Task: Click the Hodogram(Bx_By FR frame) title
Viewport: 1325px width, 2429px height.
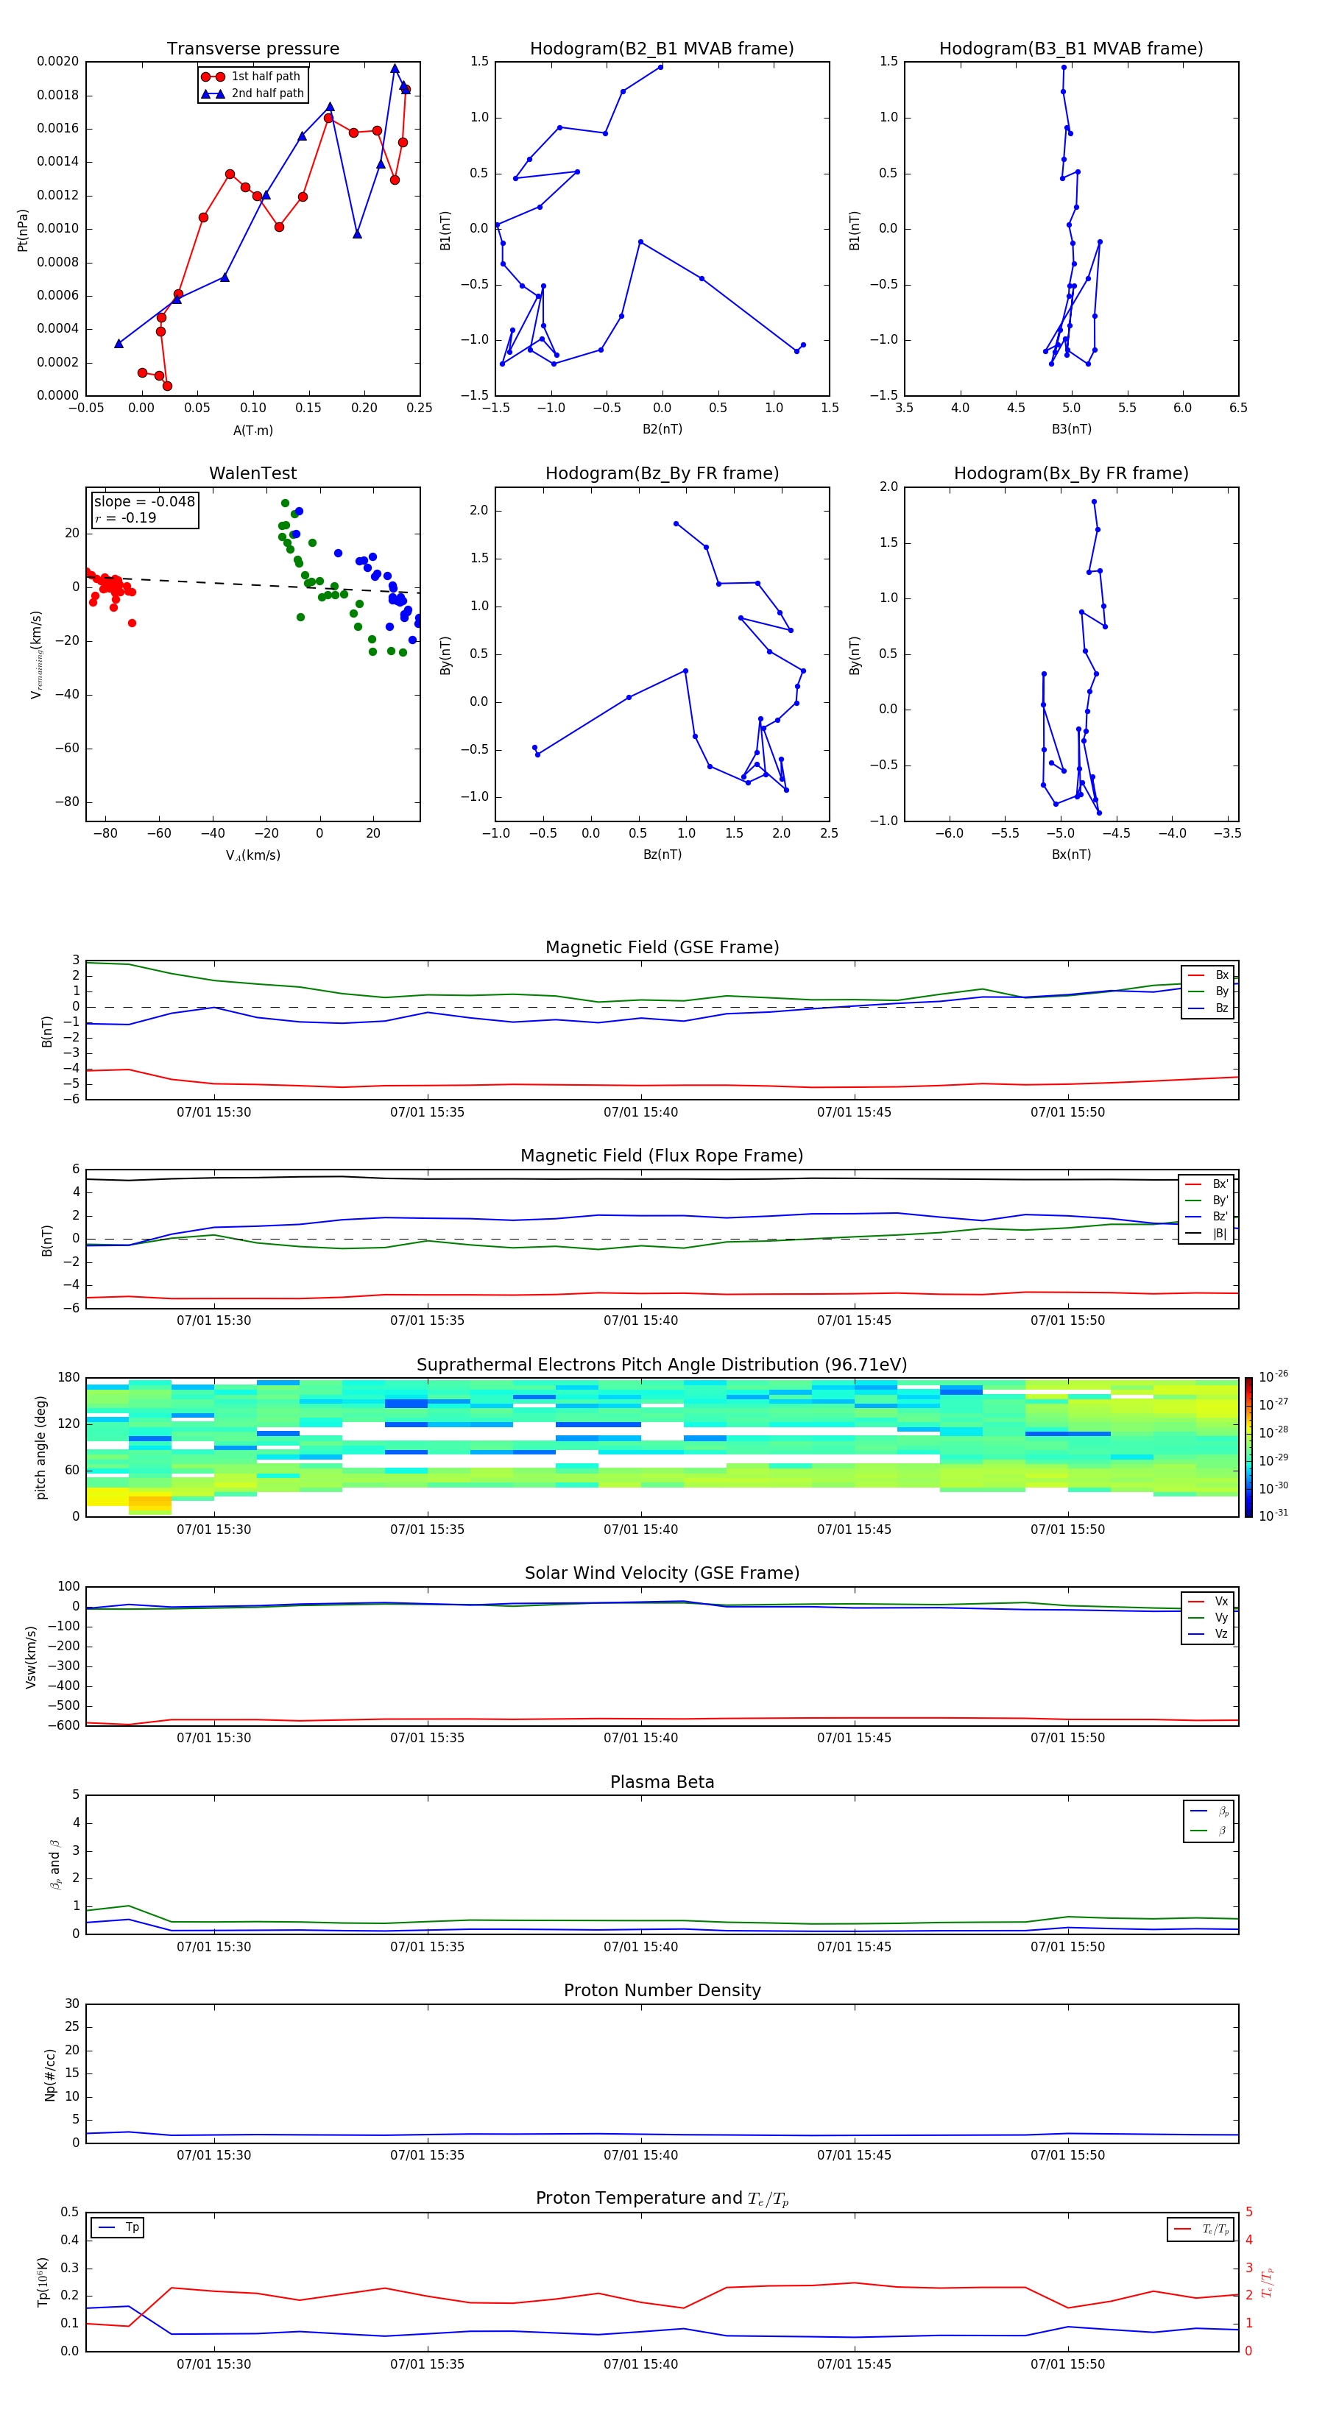Action: click(1071, 473)
